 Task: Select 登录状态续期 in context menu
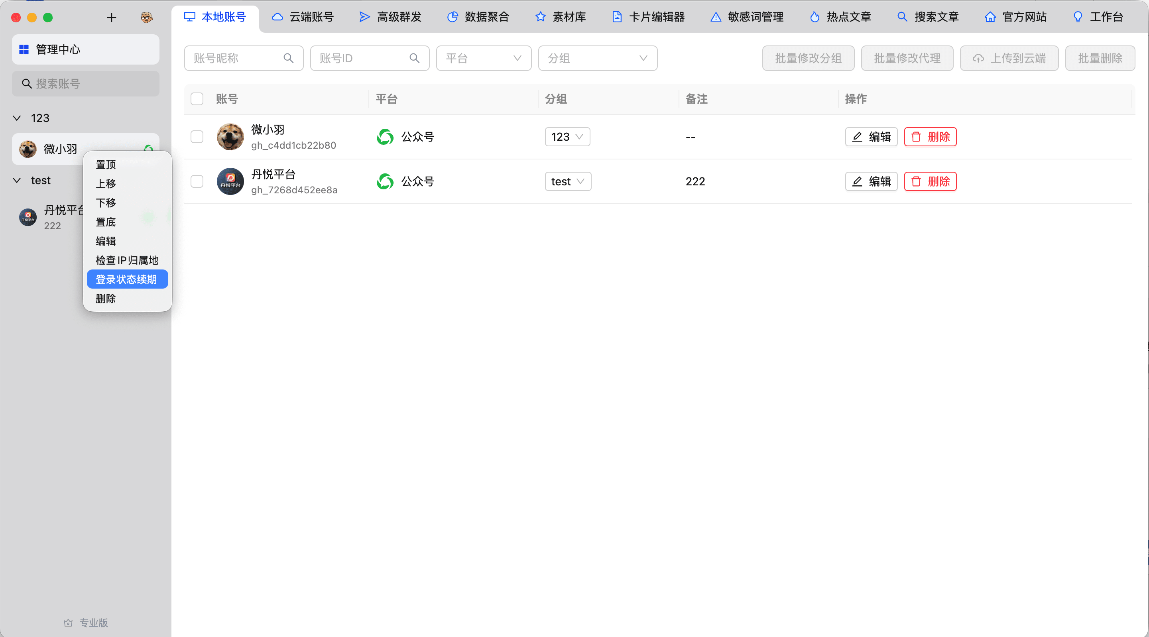[127, 279]
